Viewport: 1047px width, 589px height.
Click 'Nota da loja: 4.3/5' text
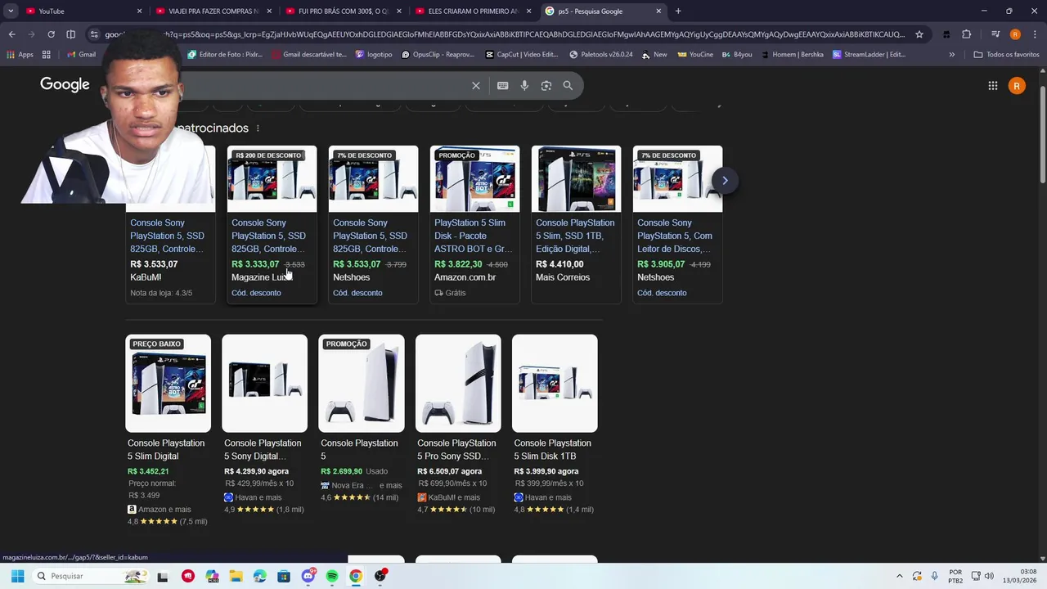pyautogui.click(x=161, y=293)
